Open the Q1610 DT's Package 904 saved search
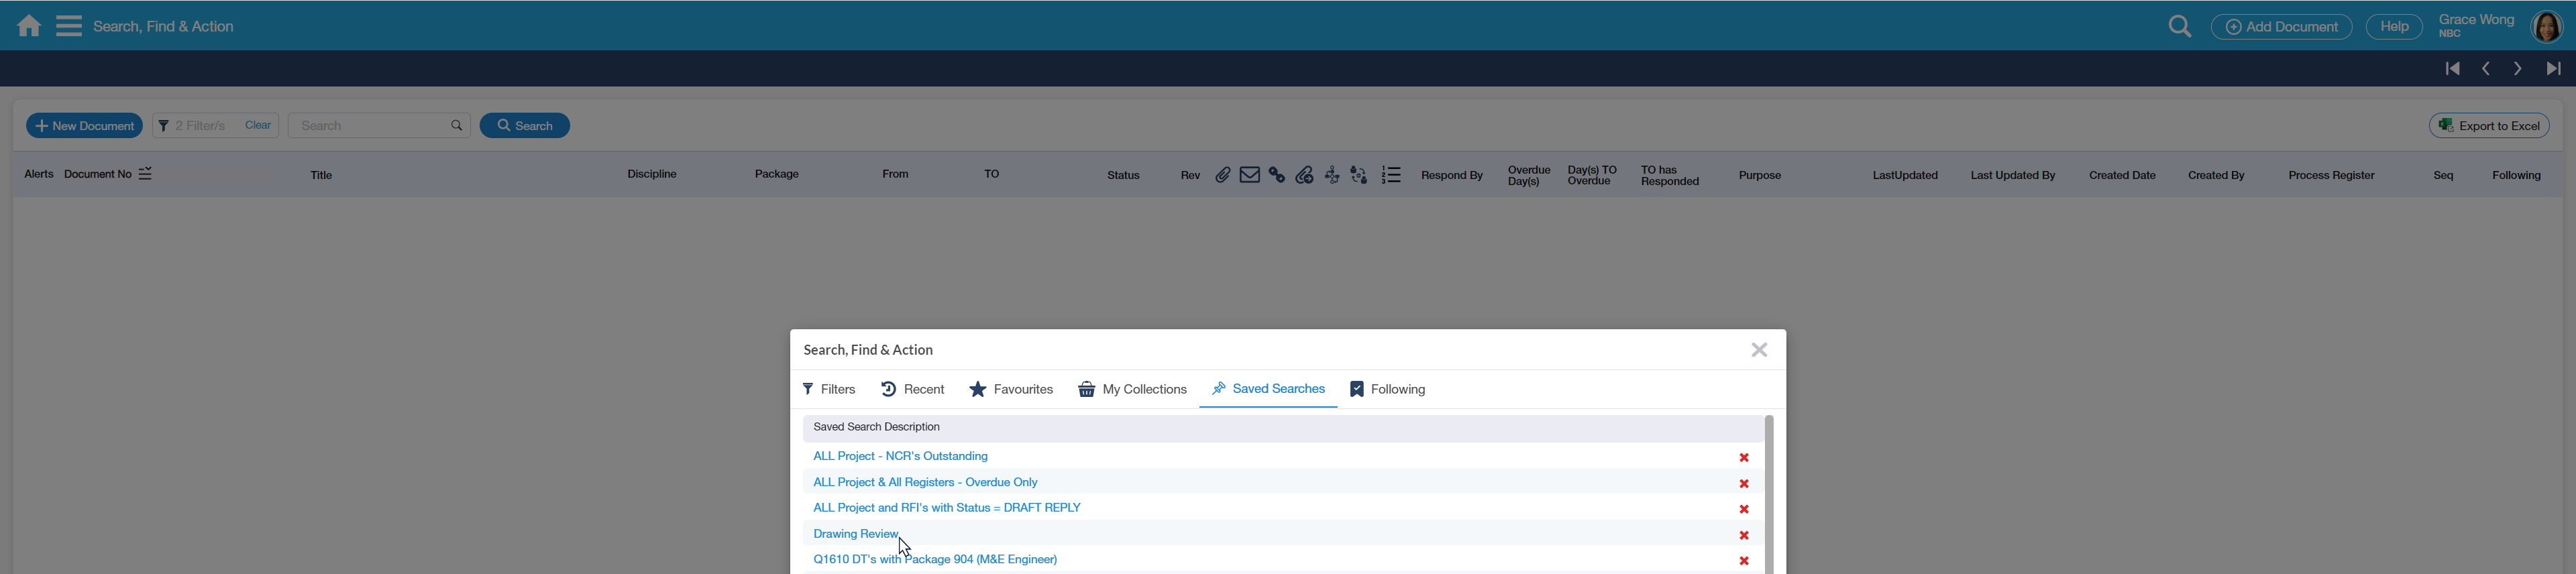This screenshot has width=2576, height=574. tap(934, 560)
